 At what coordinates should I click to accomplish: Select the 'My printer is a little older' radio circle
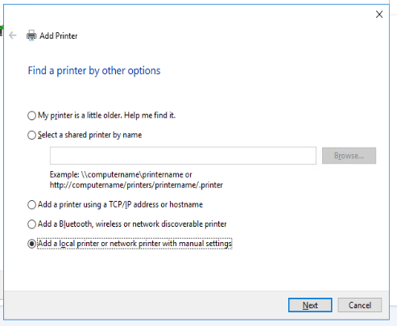[x=31, y=115]
